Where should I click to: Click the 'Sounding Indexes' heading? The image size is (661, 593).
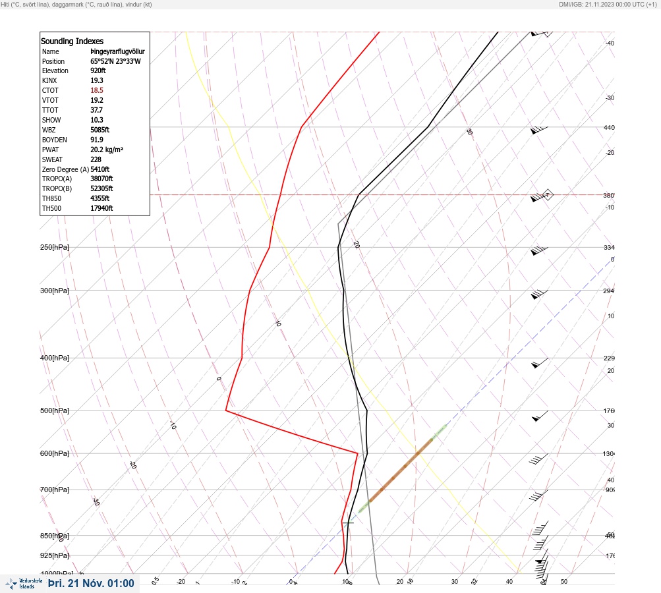pyautogui.click(x=72, y=42)
